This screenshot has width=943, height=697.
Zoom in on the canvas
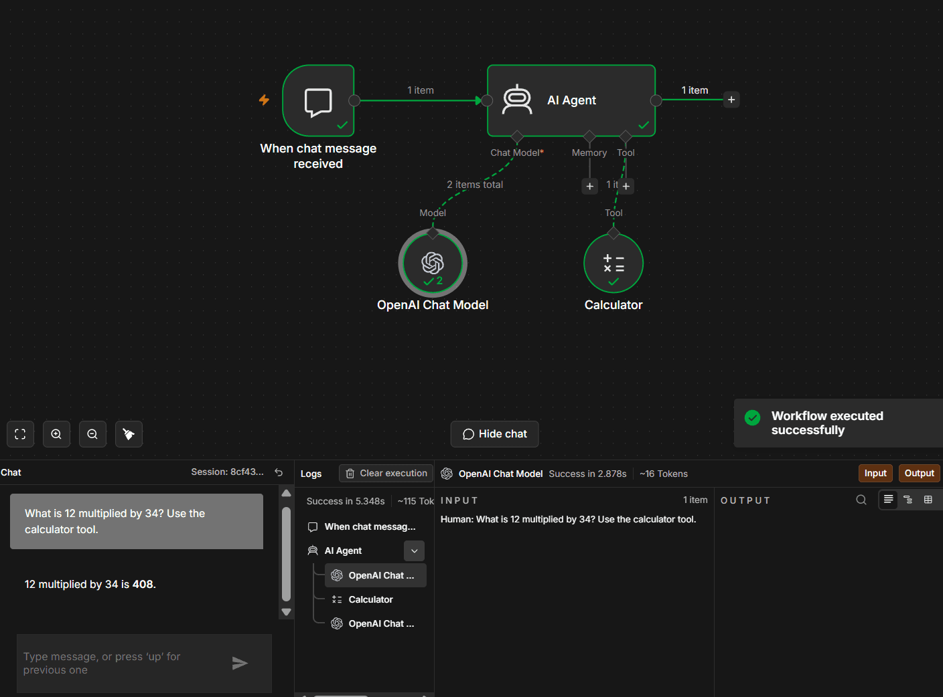(x=56, y=434)
